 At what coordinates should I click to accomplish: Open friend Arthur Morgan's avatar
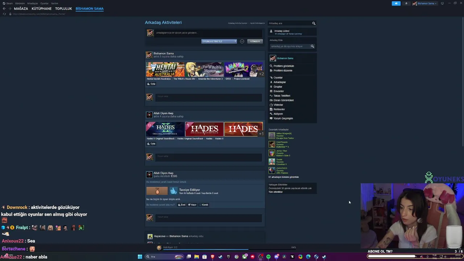point(272,136)
